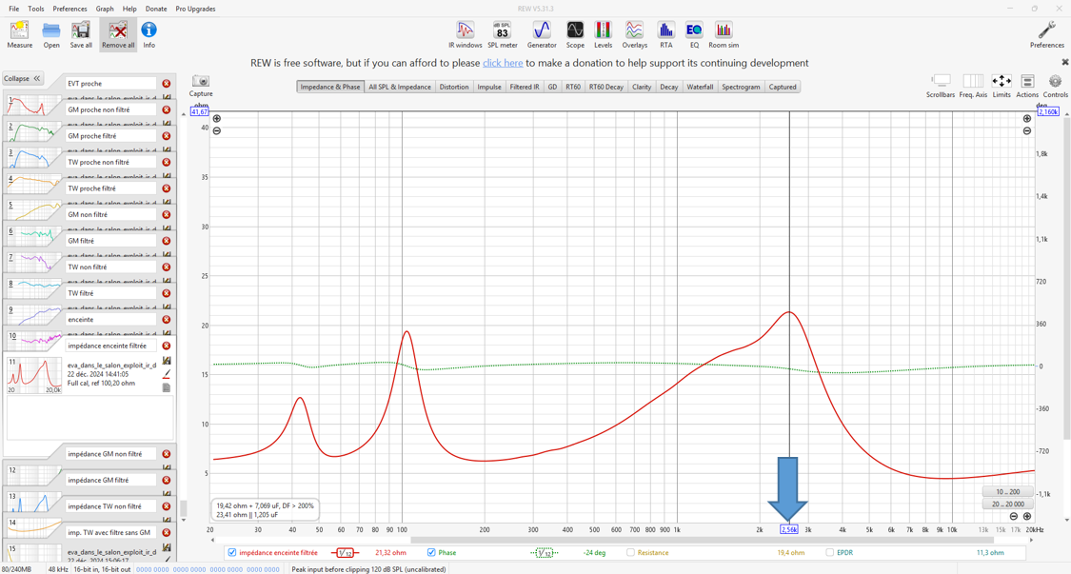Uncheck the impédance enceinte filtrée trace

coord(232,553)
